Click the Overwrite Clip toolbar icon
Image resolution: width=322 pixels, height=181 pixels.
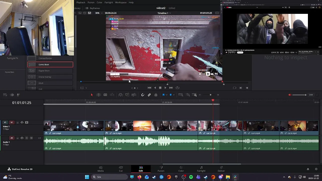coord(127,95)
